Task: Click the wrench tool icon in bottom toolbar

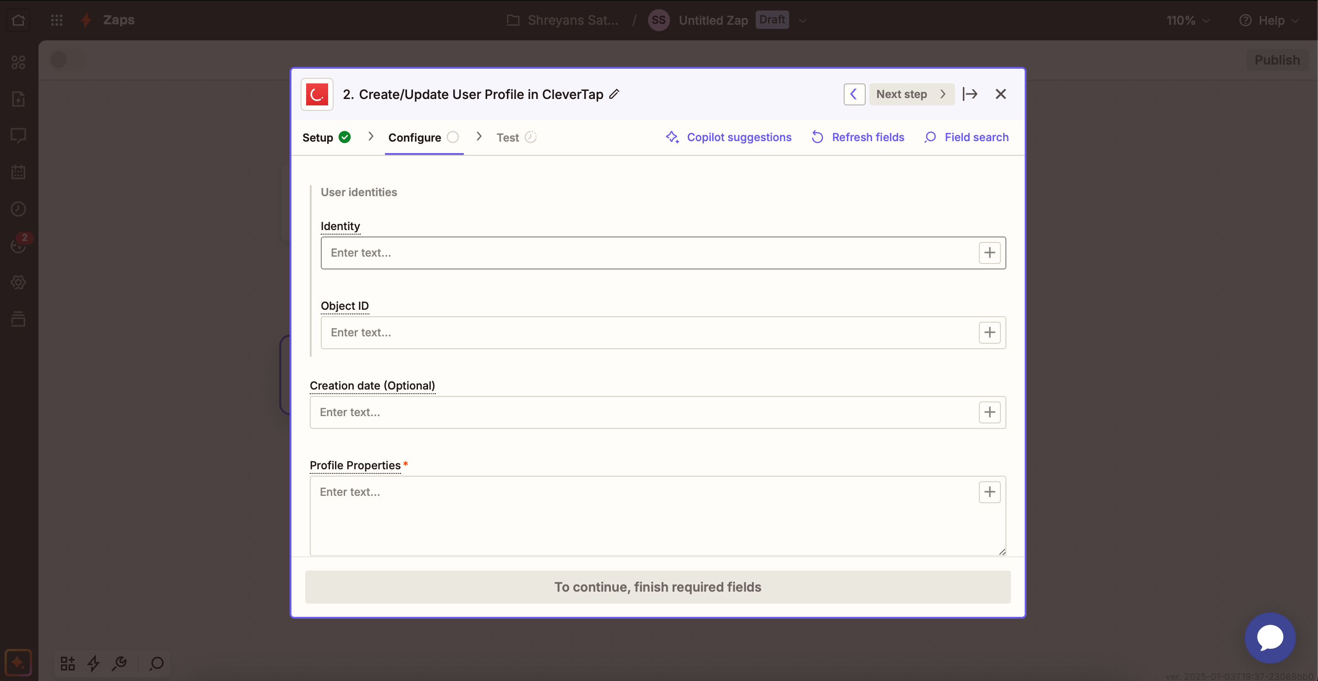Action: click(120, 664)
